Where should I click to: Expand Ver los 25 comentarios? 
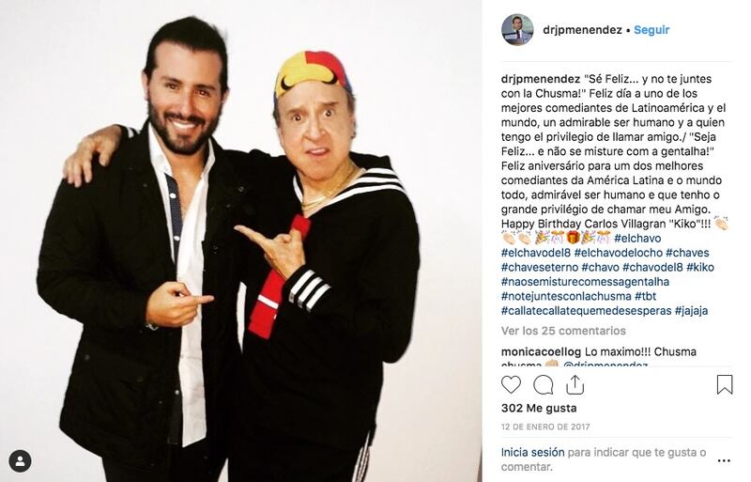pyautogui.click(x=563, y=331)
